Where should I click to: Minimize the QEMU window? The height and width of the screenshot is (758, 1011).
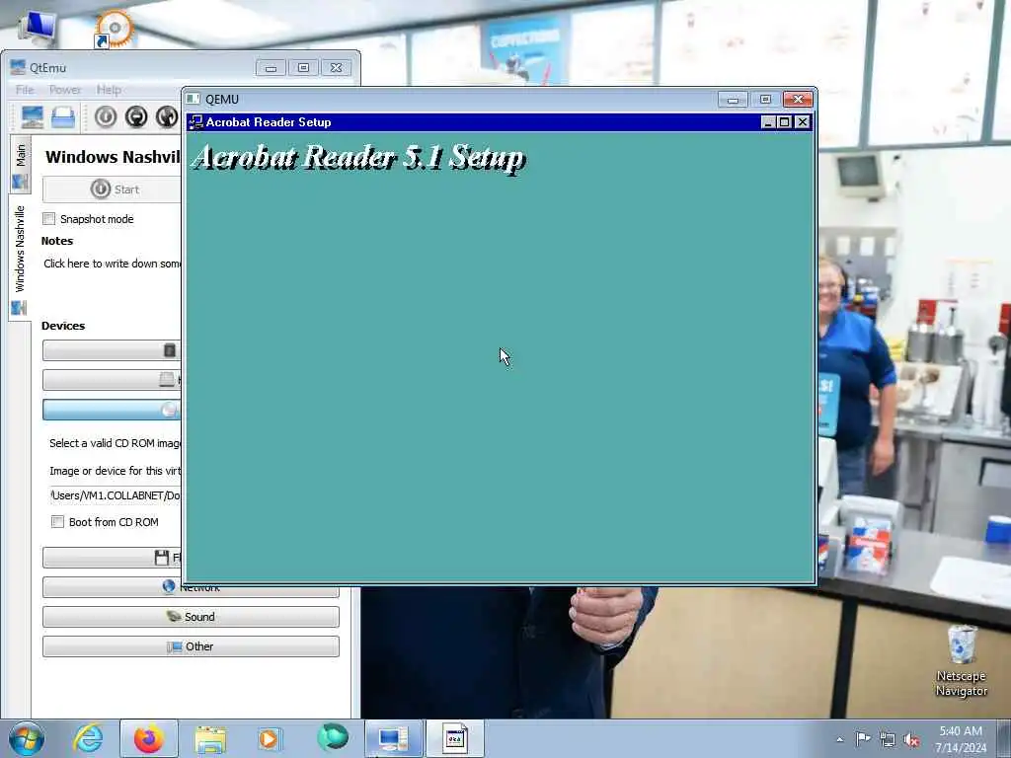[733, 100]
